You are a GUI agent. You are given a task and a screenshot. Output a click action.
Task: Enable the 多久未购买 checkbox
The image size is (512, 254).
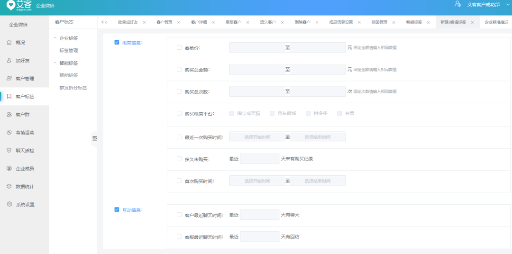tap(179, 159)
